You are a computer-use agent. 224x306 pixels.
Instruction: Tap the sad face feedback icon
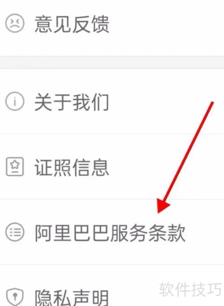coord(15,23)
